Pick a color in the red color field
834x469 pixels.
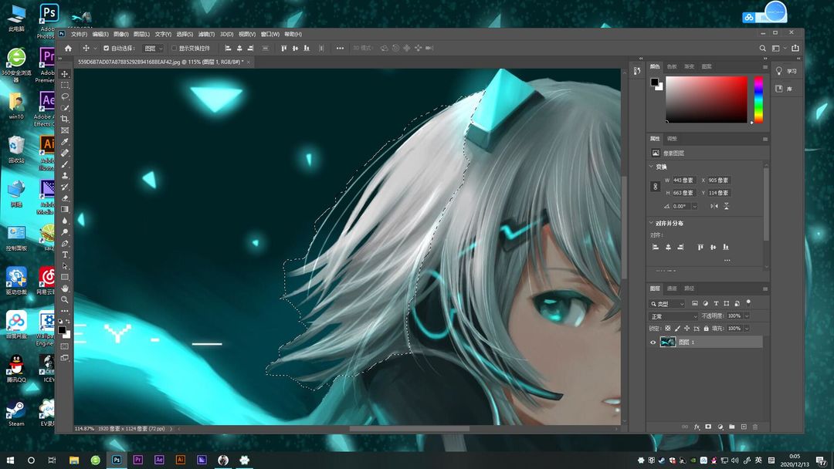click(707, 100)
